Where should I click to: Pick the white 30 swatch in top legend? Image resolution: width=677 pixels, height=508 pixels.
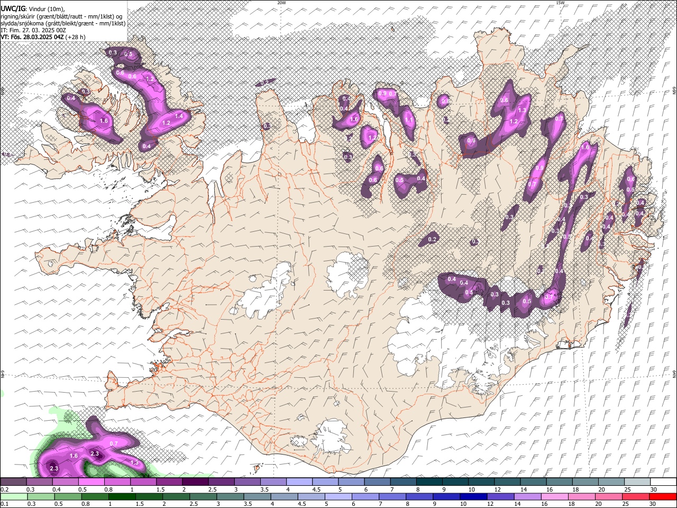663,482
